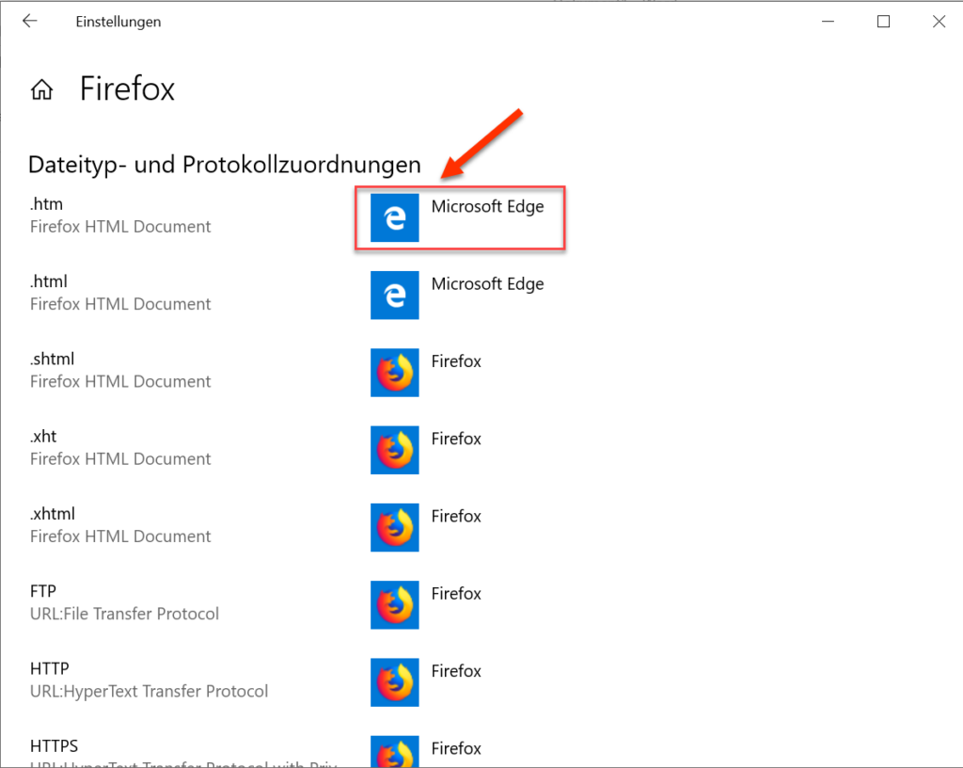Go back with the arrow in title bar
Screen dimensions: 963x768
(x=29, y=22)
